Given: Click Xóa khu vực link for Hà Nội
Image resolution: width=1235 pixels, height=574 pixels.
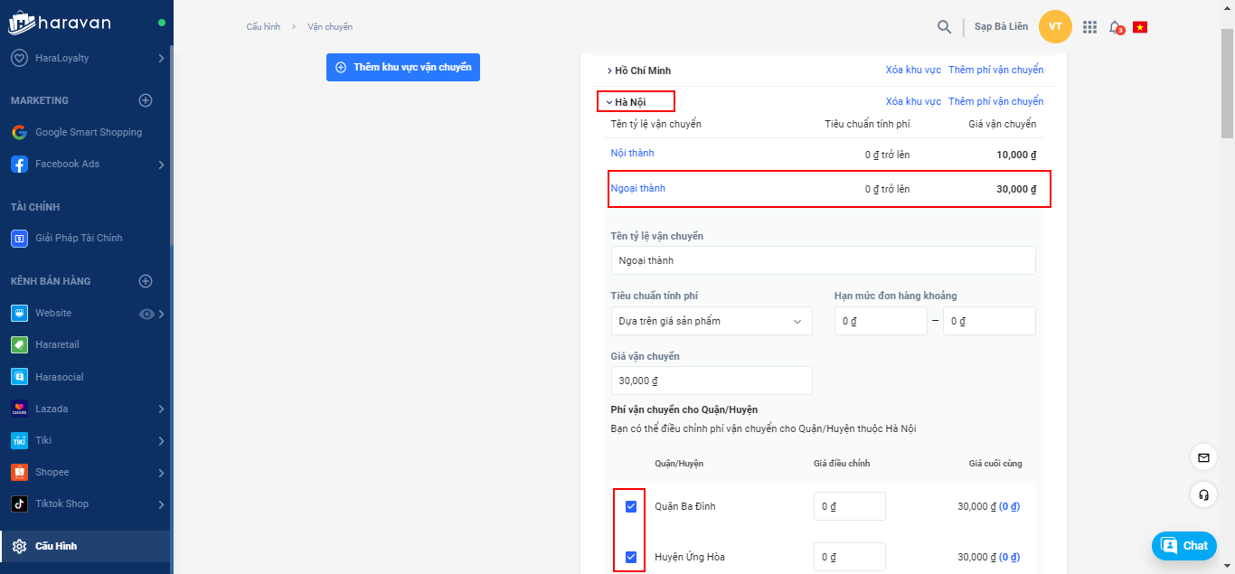Looking at the screenshot, I should (x=913, y=101).
